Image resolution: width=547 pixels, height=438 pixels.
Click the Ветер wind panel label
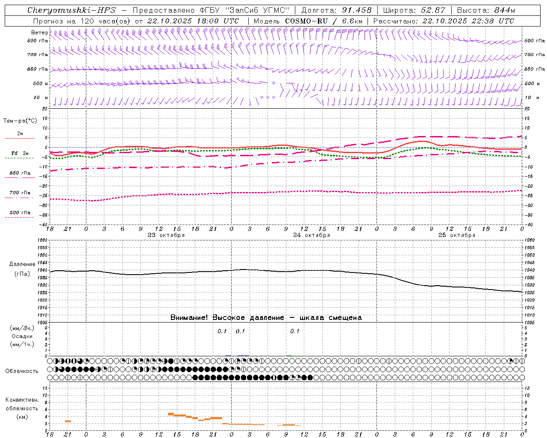[39, 33]
